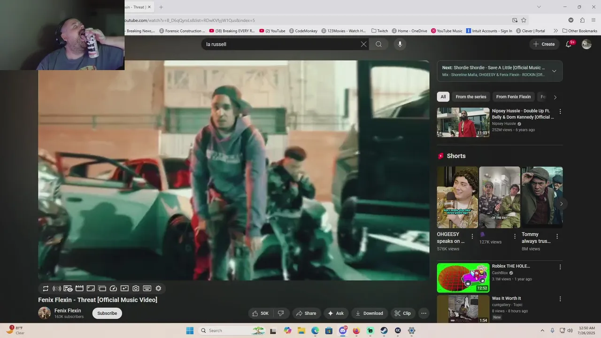
Task: Open the Create button
Action: coord(544,44)
